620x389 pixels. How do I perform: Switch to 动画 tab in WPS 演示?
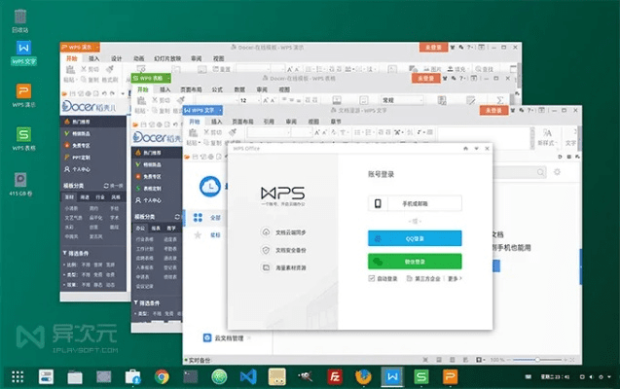[x=139, y=58]
